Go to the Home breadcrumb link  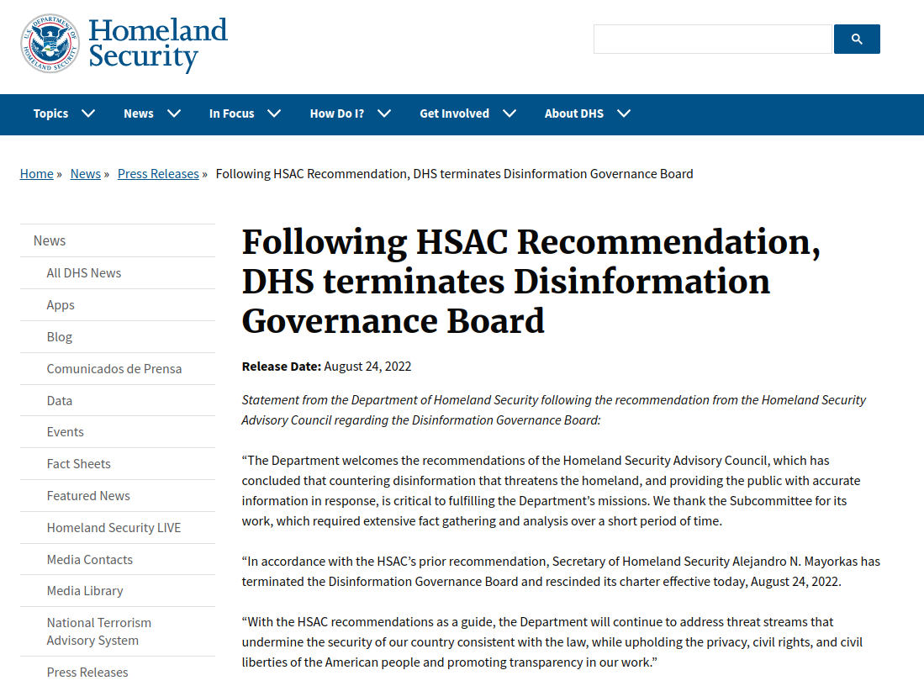(x=36, y=174)
